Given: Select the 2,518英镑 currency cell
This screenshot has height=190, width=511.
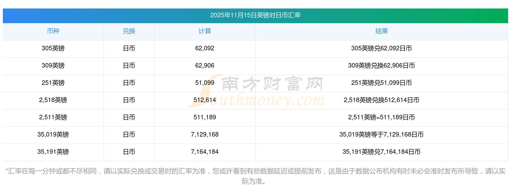Looking at the screenshot, I should click(53, 100).
